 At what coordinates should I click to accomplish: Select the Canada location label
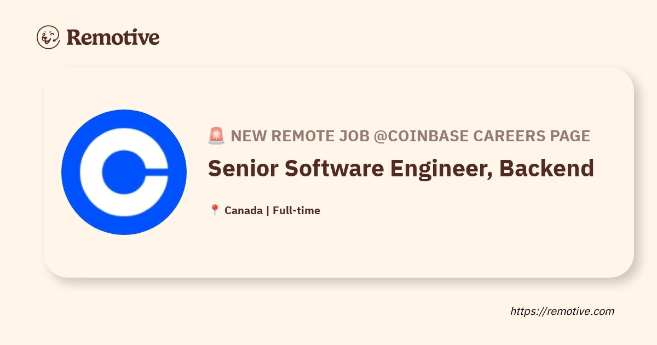243,210
